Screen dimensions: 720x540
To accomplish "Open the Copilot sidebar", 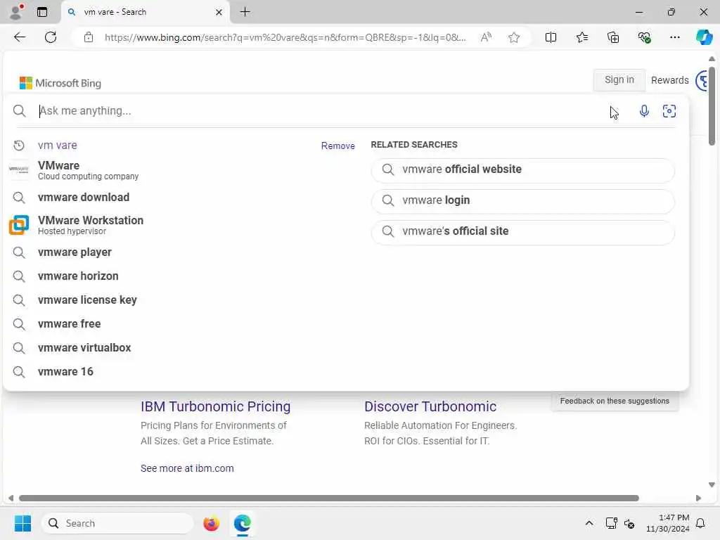I will tap(704, 37).
